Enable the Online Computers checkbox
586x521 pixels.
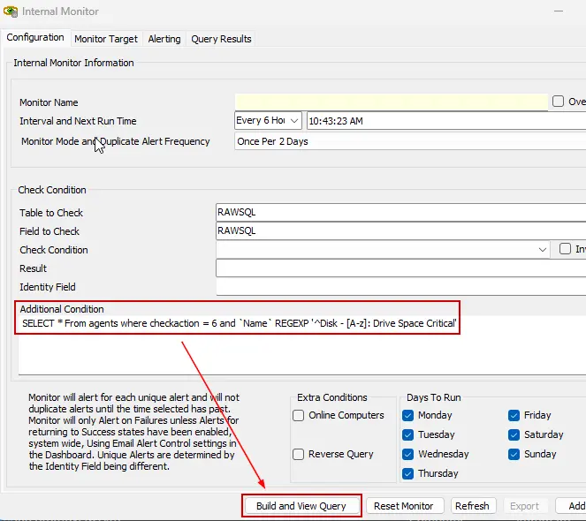(298, 415)
